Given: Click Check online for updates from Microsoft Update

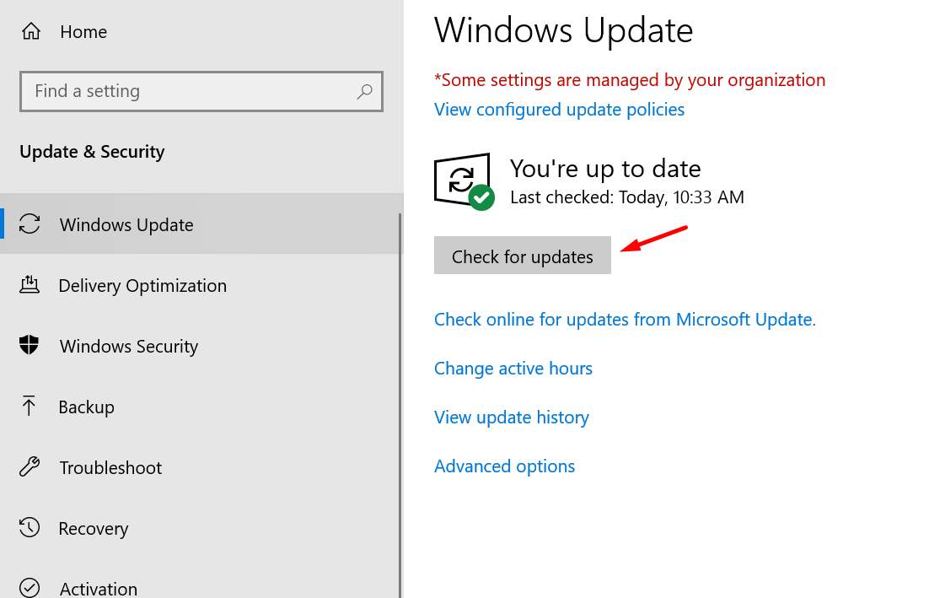Looking at the screenshot, I should pos(625,320).
